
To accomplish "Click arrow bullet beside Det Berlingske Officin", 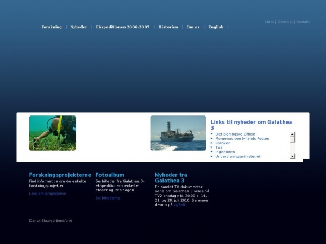I will click(212, 134).
